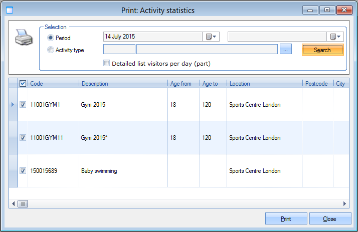358x232 pixels.
Task: Click the left arrow of horizontal scrollbar
Action: point(13,203)
